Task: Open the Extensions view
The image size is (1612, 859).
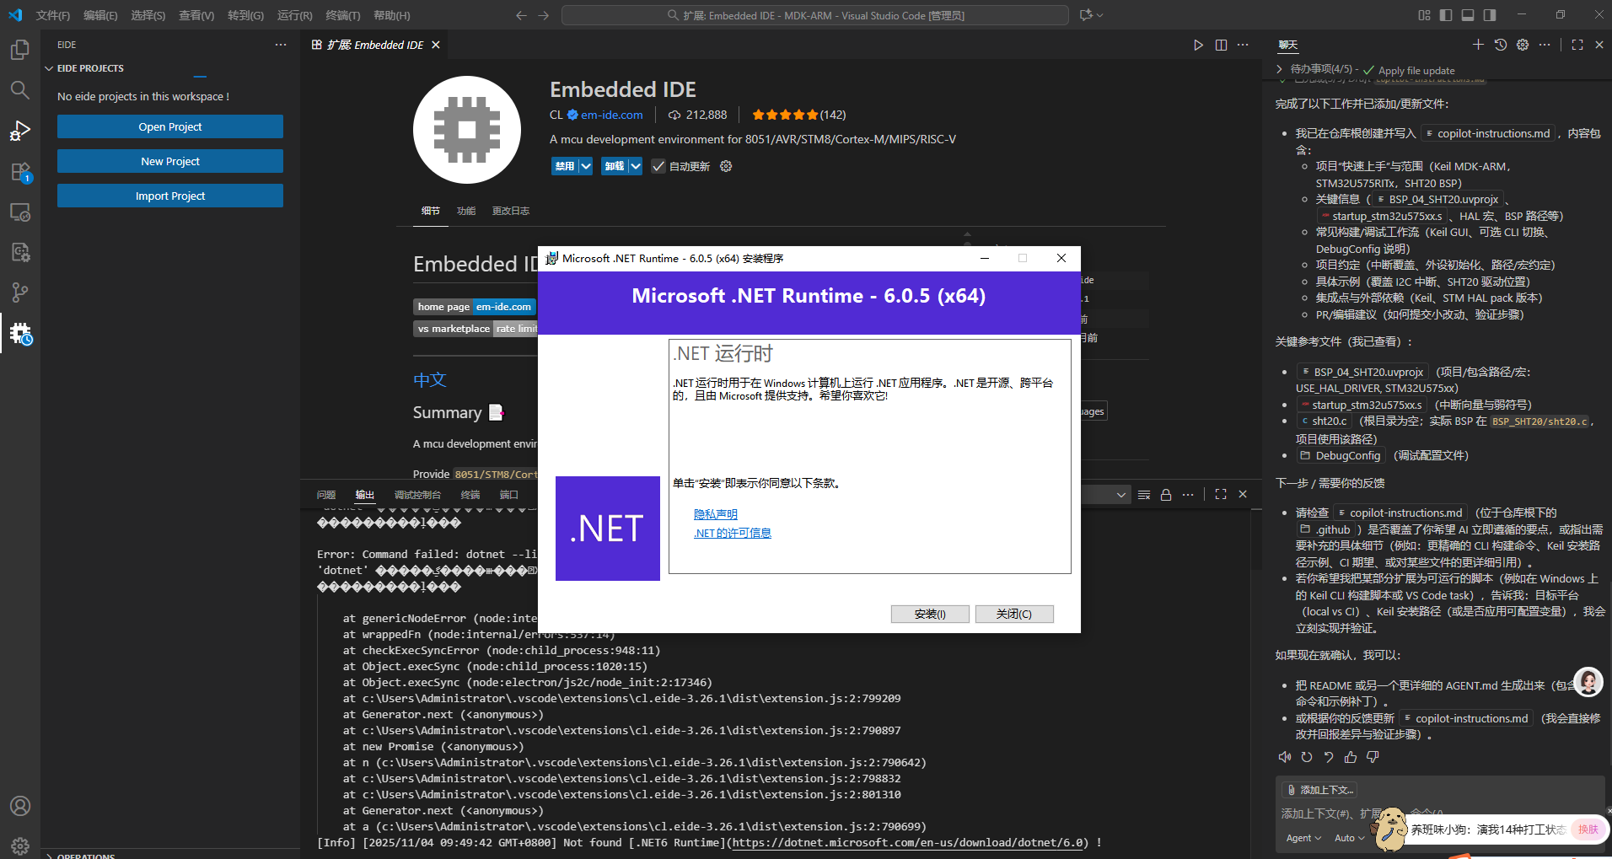Action: (x=20, y=171)
